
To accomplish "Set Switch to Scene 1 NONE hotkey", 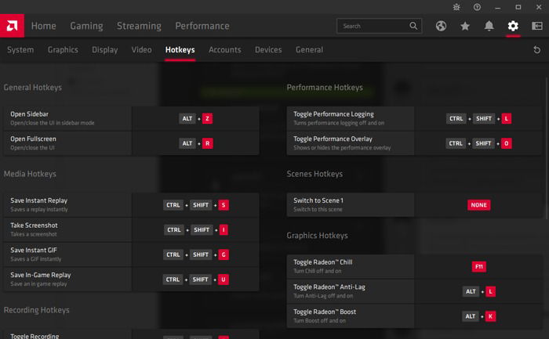I will [x=479, y=205].
